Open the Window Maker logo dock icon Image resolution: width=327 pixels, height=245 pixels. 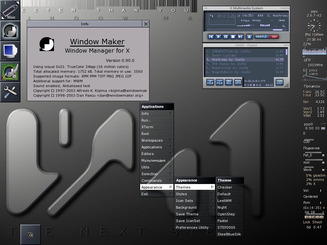pos(10,31)
